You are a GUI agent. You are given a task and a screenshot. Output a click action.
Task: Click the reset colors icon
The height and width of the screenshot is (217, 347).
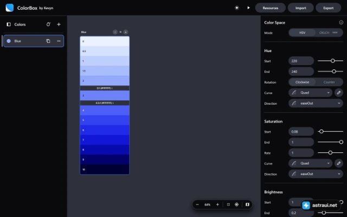pos(48,24)
